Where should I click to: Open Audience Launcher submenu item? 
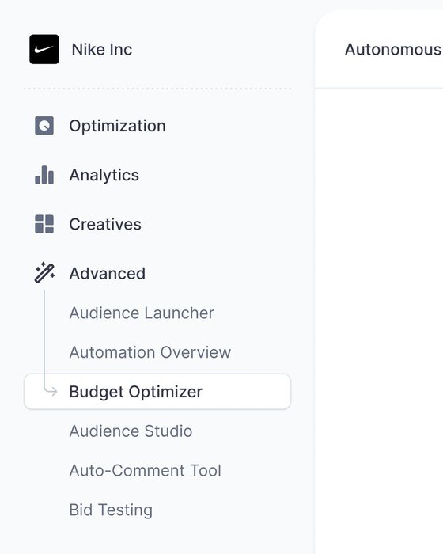click(x=142, y=313)
